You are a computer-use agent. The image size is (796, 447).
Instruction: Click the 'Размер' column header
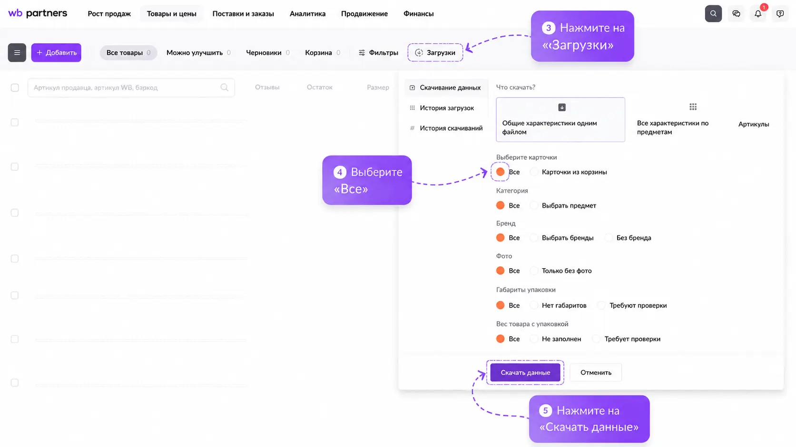378,87
